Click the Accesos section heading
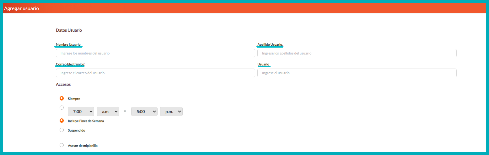This screenshot has width=489, height=155. 63,84
